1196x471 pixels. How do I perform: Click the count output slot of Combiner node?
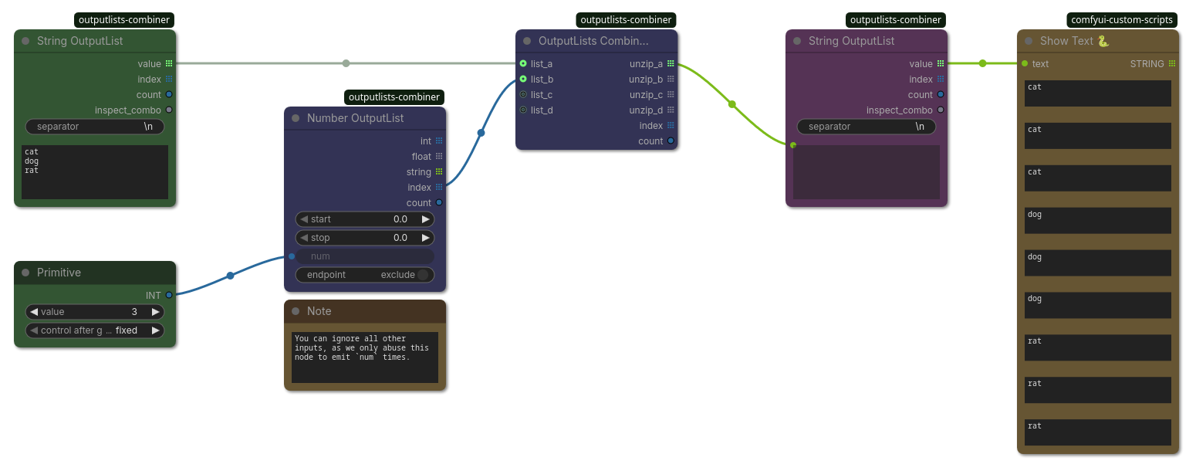pos(671,141)
